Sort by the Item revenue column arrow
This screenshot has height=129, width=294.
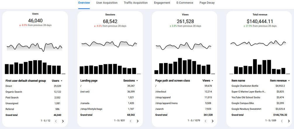pos(289,81)
